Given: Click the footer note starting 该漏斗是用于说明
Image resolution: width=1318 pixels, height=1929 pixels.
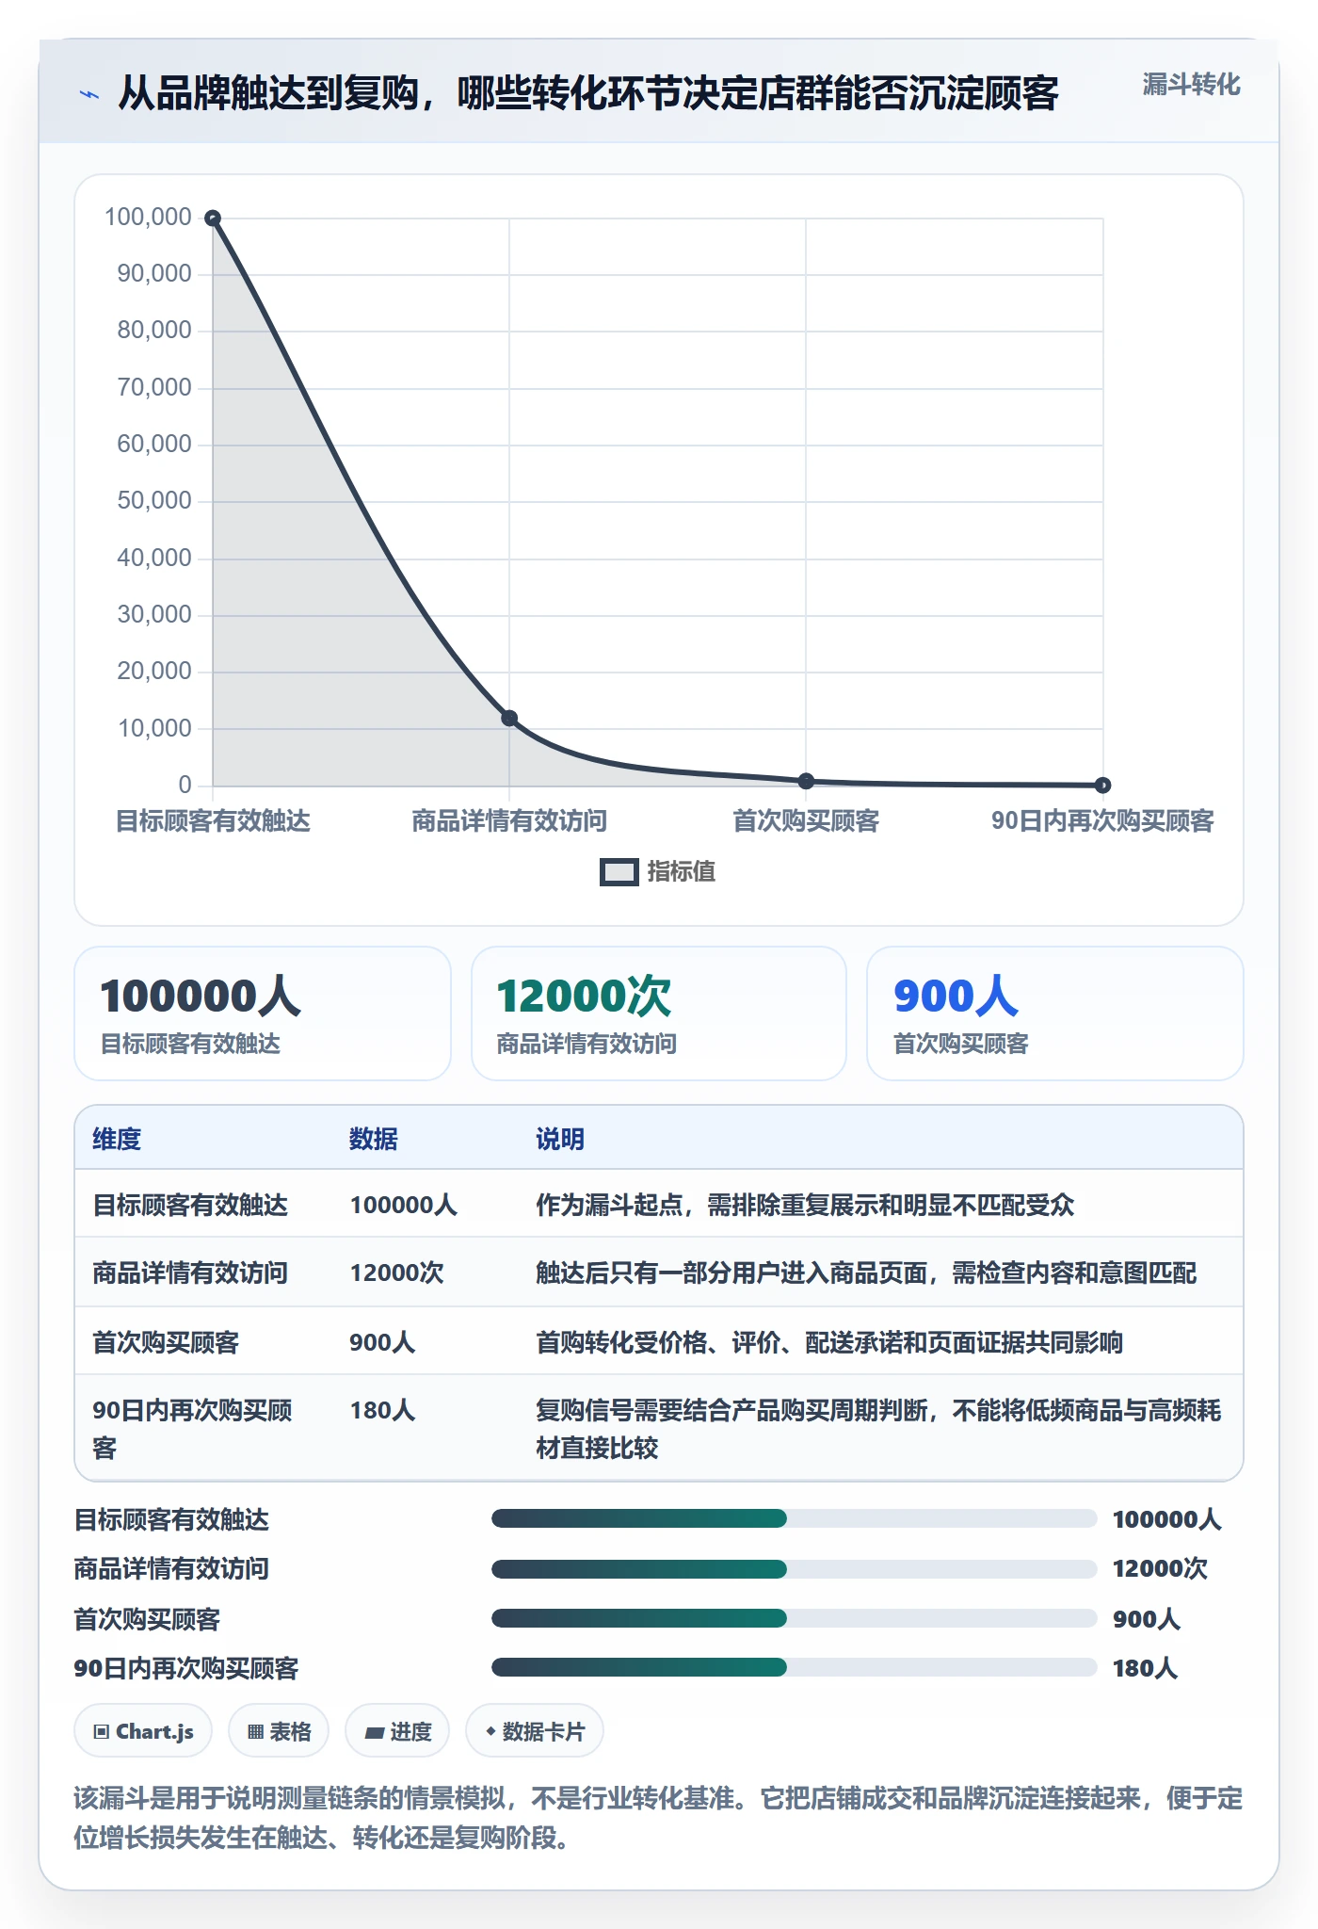Looking at the screenshot, I should click(658, 1818).
